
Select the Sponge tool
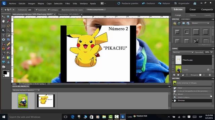click(3, 67)
